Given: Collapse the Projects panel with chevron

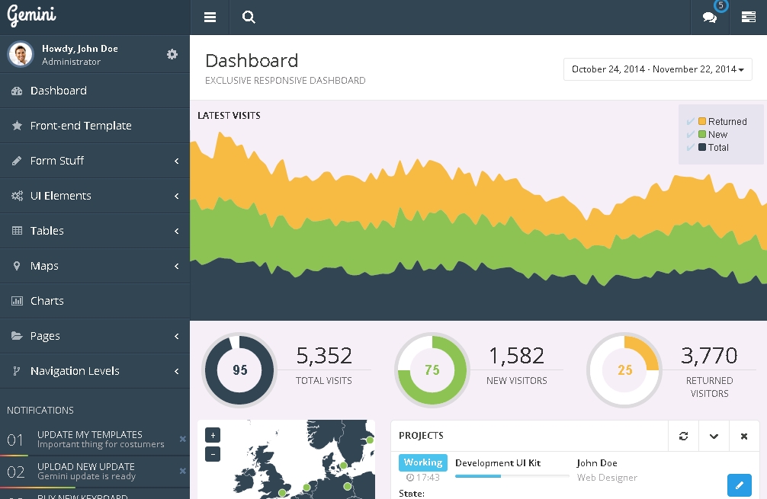Looking at the screenshot, I should coord(714,436).
